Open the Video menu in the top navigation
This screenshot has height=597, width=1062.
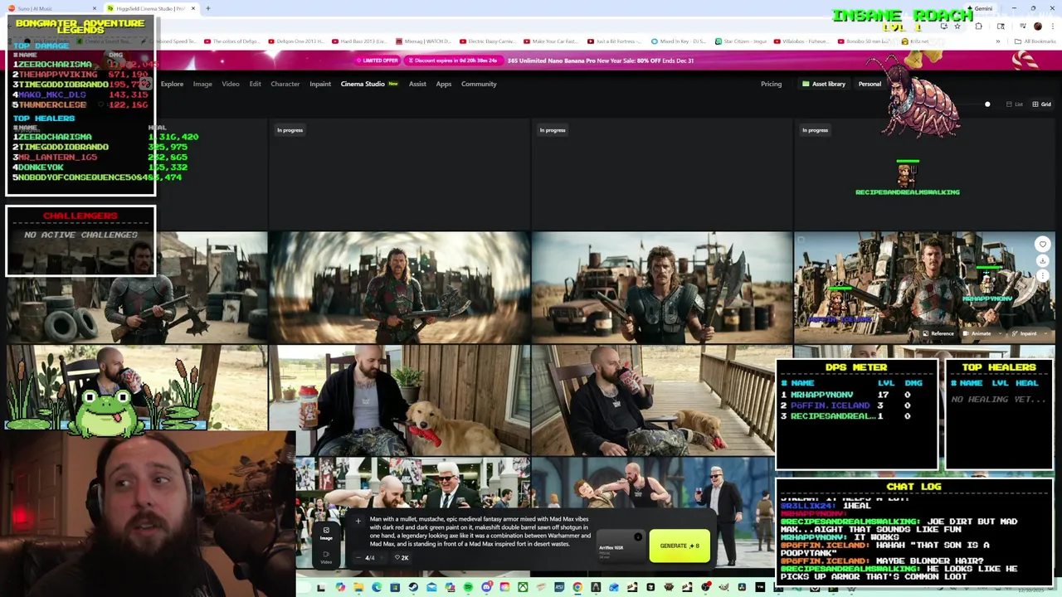tap(231, 84)
